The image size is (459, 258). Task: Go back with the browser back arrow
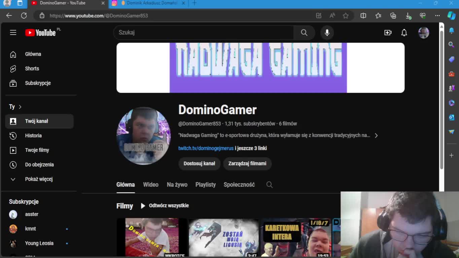coord(9,15)
